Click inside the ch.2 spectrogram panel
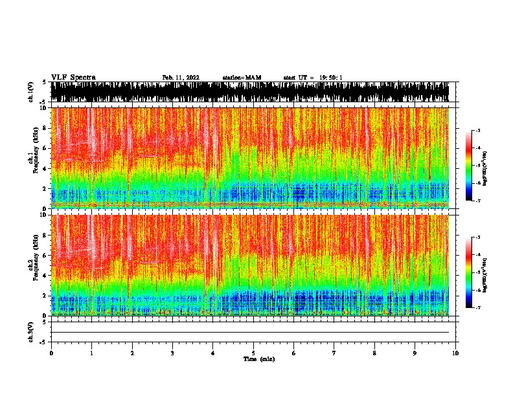The image size is (513, 396). [x=250, y=265]
